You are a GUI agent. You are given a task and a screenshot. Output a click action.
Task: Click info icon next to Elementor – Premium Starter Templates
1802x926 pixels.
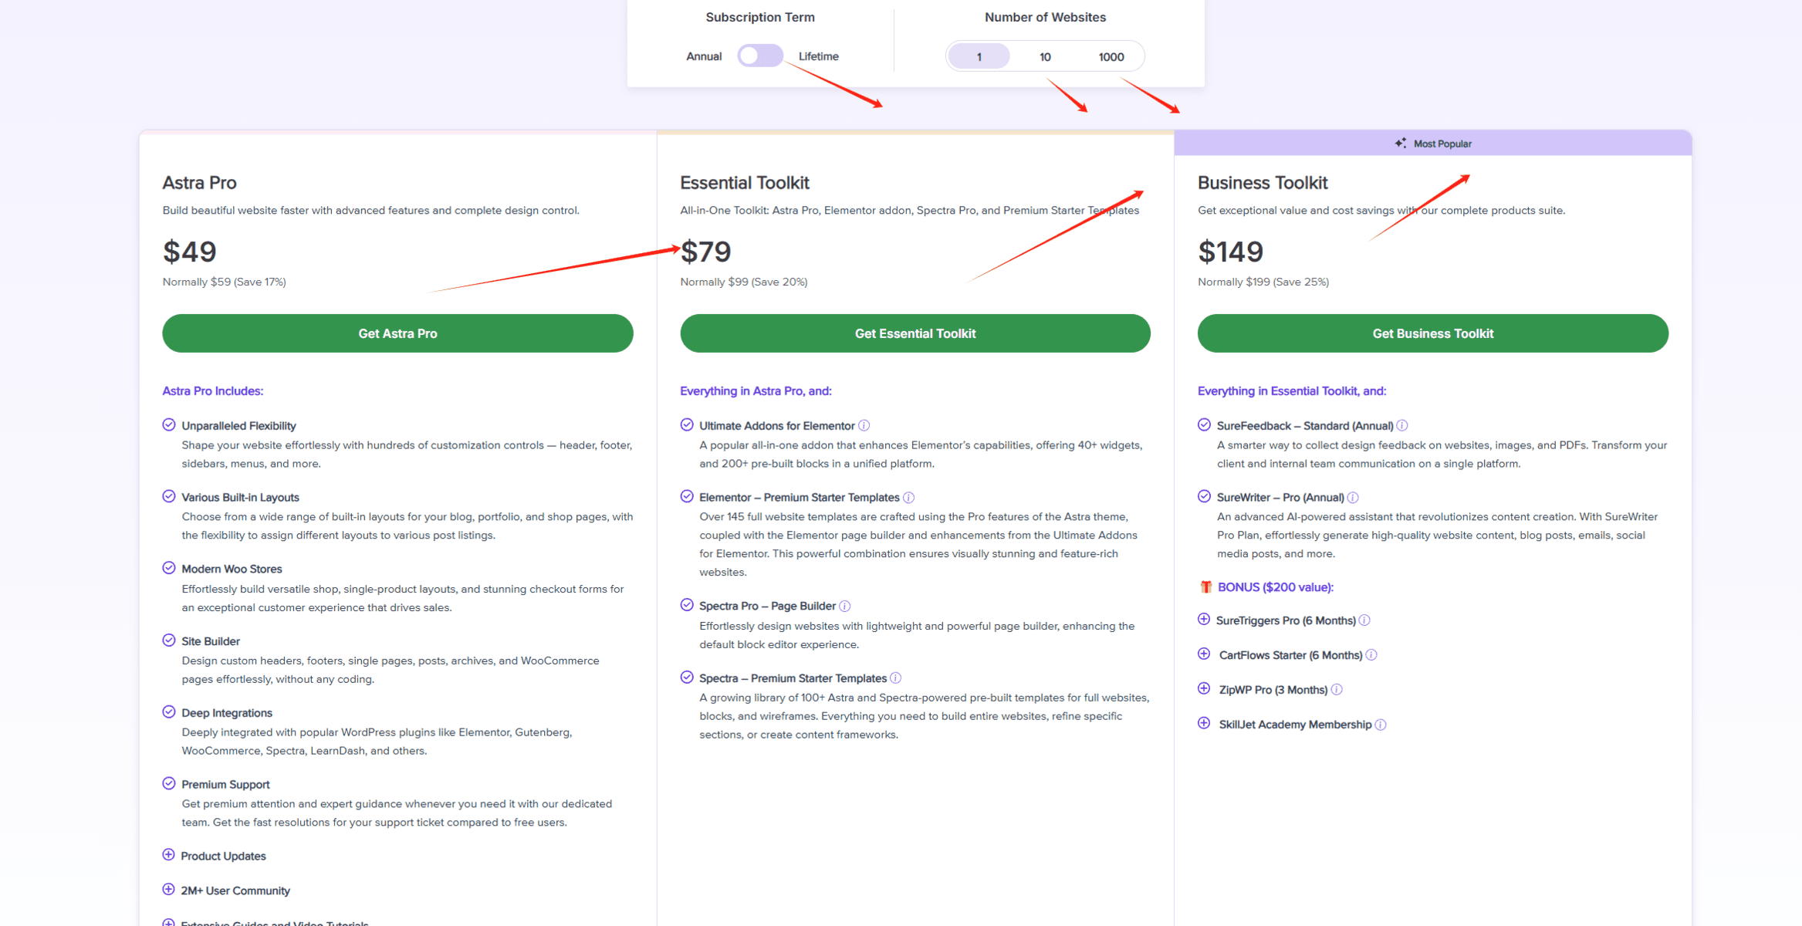click(x=909, y=498)
